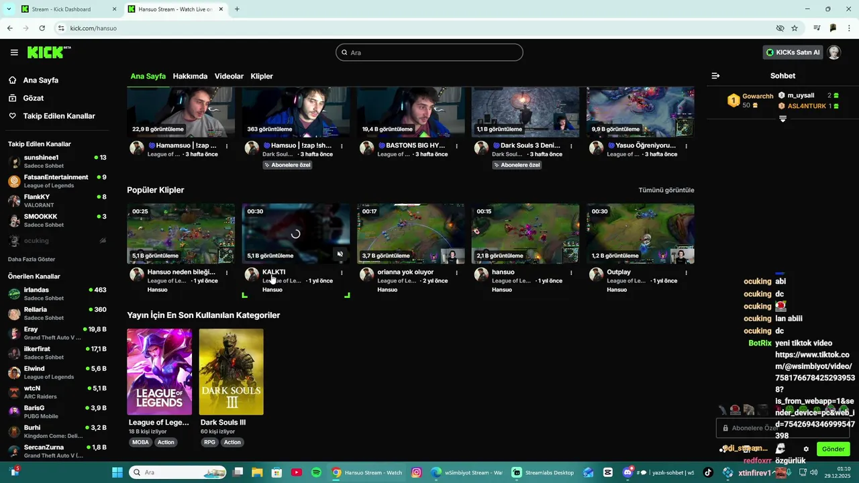This screenshot has height=483, width=859.
Task: Click the Tümünü görüntüle link
Action: pyautogui.click(x=666, y=190)
